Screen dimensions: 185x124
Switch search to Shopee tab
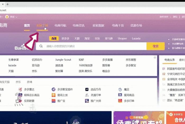coord(122,39)
